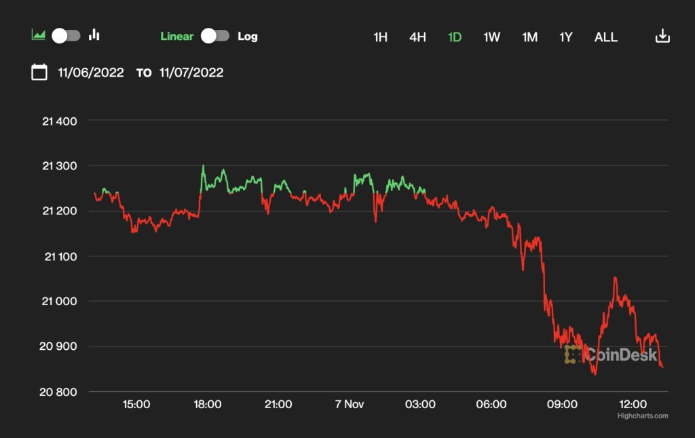The height and width of the screenshot is (438, 695).
Task: Click the CoinDesk watermark logo
Action: click(x=611, y=354)
